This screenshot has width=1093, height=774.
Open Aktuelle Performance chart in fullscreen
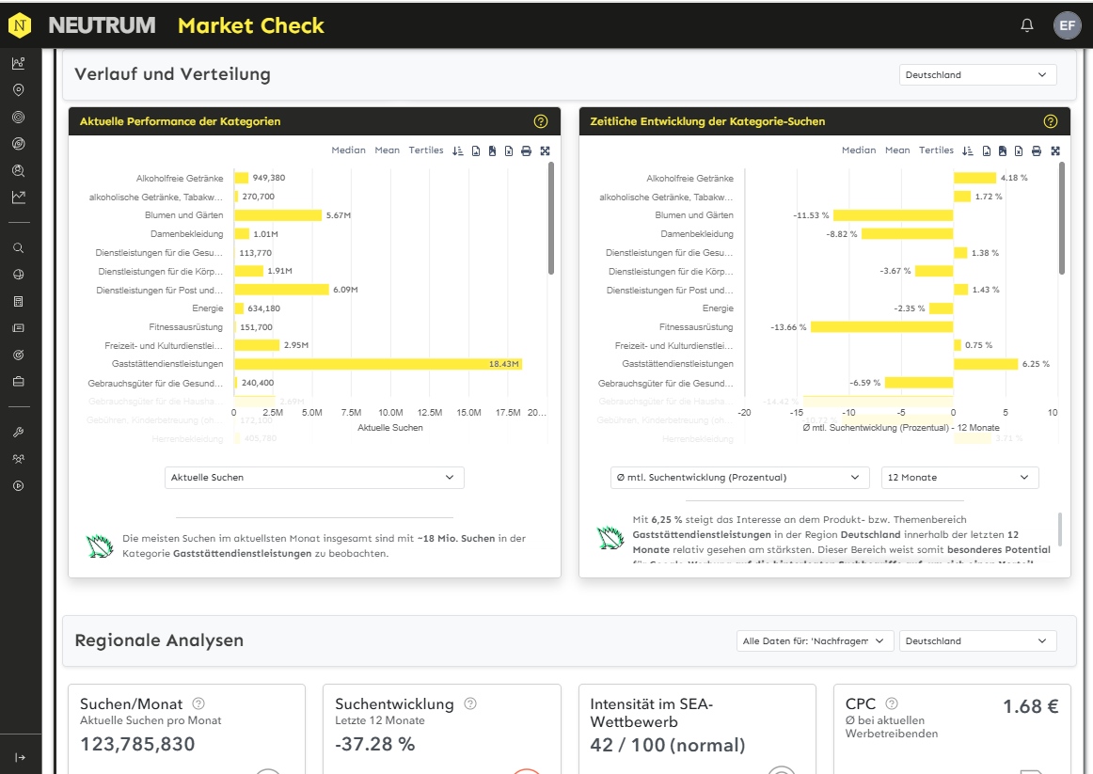tap(546, 150)
